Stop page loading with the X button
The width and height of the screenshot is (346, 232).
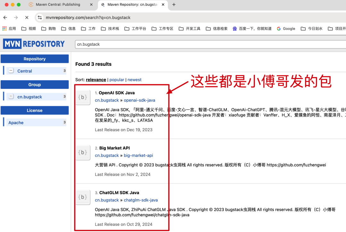tap(27, 17)
